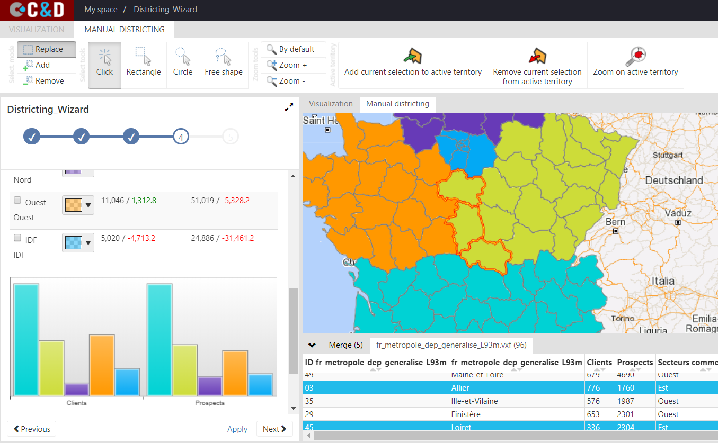This screenshot has height=443, width=718.
Task: Sort by the Prospects column header
Action: 635,363
